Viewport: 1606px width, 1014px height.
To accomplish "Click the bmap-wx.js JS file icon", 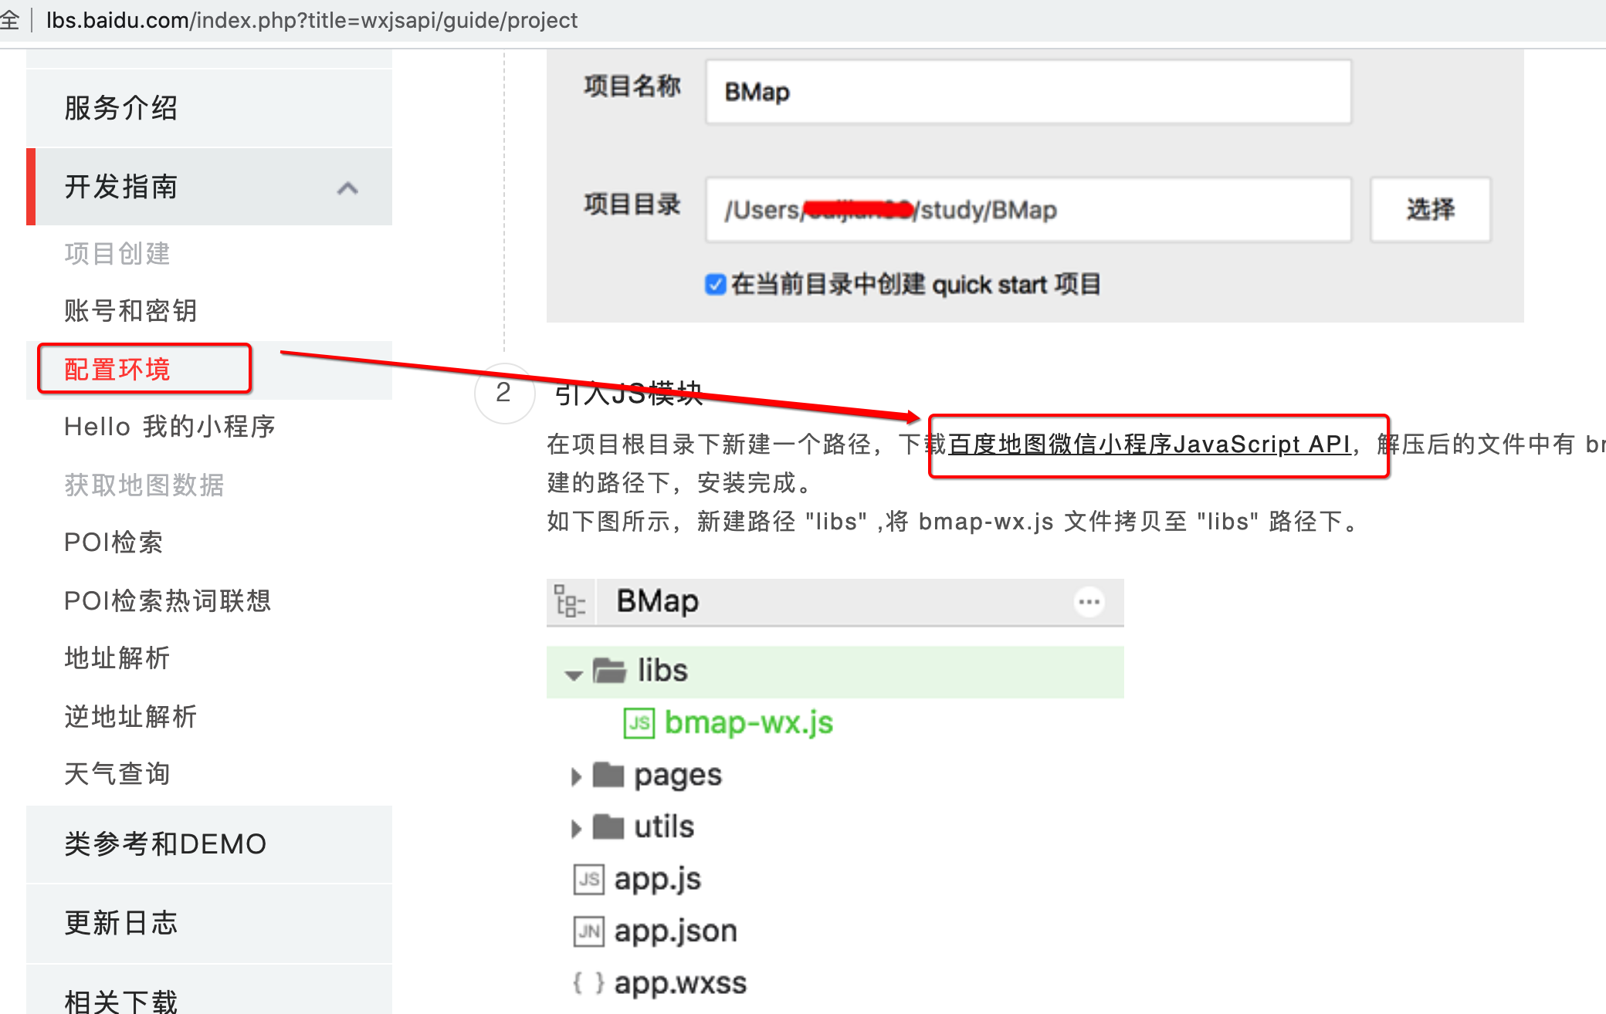I will pyautogui.click(x=639, y=723).
